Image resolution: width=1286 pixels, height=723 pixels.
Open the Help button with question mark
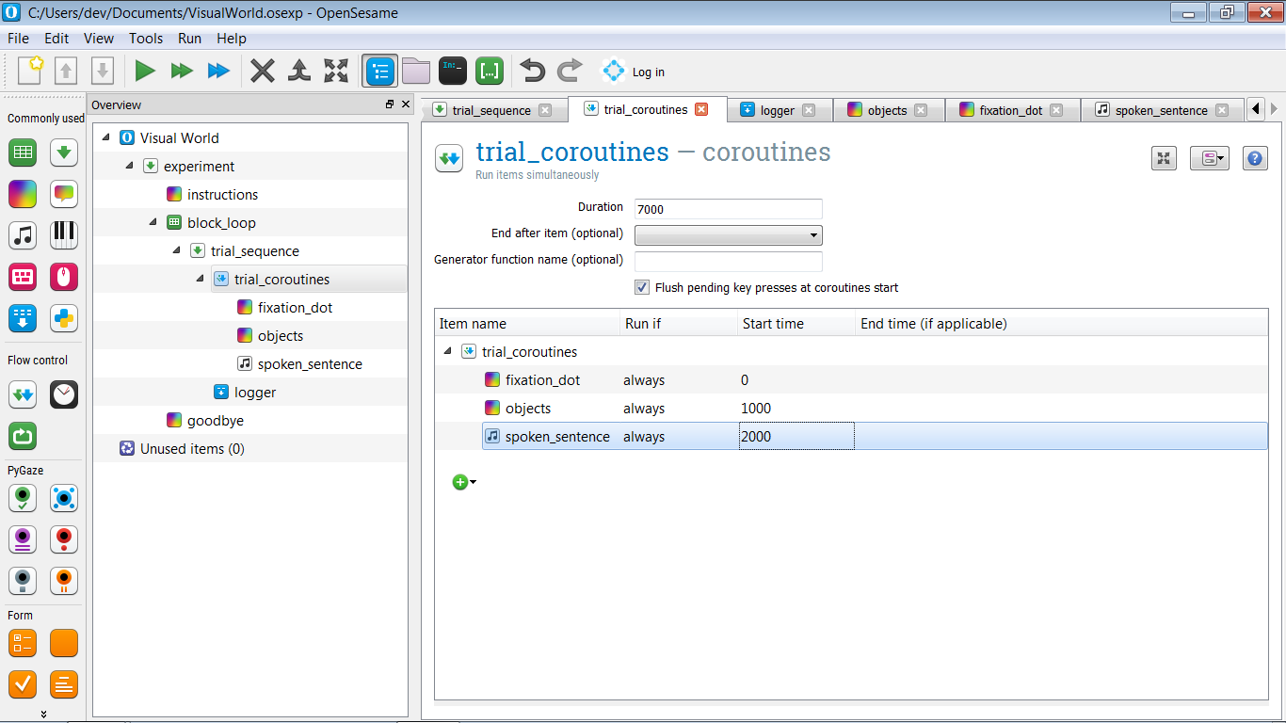point(1255,158)
